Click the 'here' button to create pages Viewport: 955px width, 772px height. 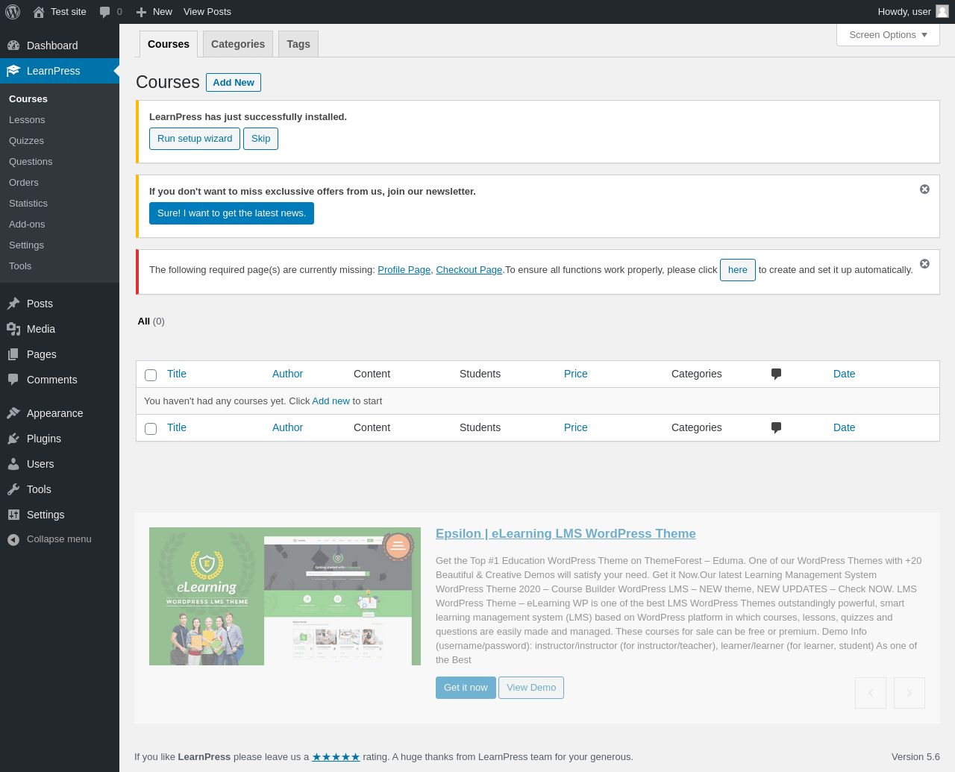coord(738,270)
